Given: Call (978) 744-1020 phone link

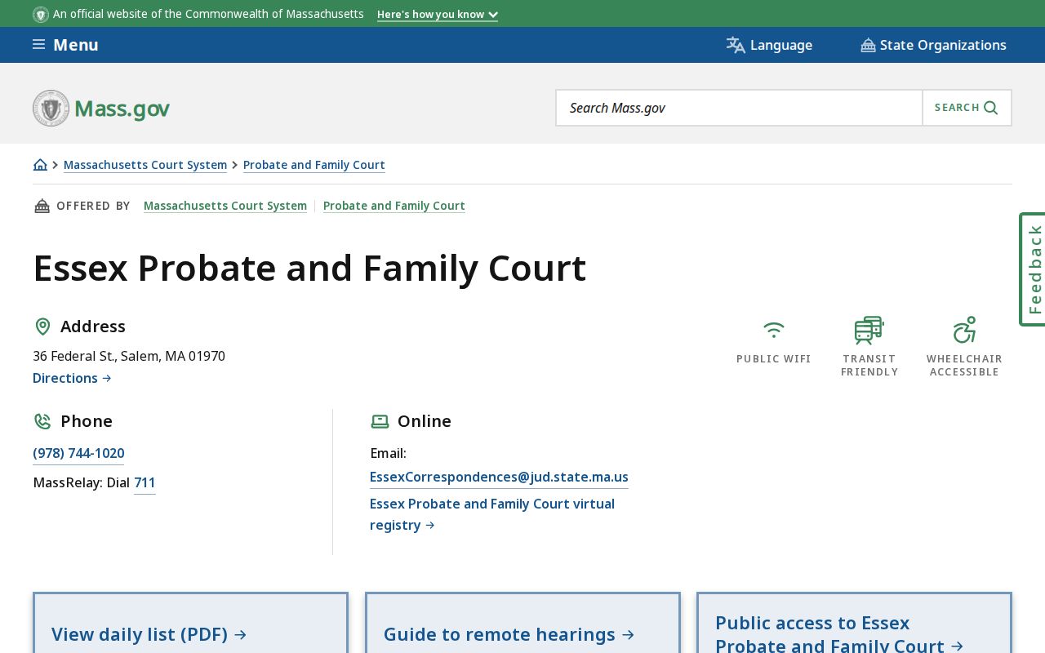Looking at the screenshot, I should 78,453.
